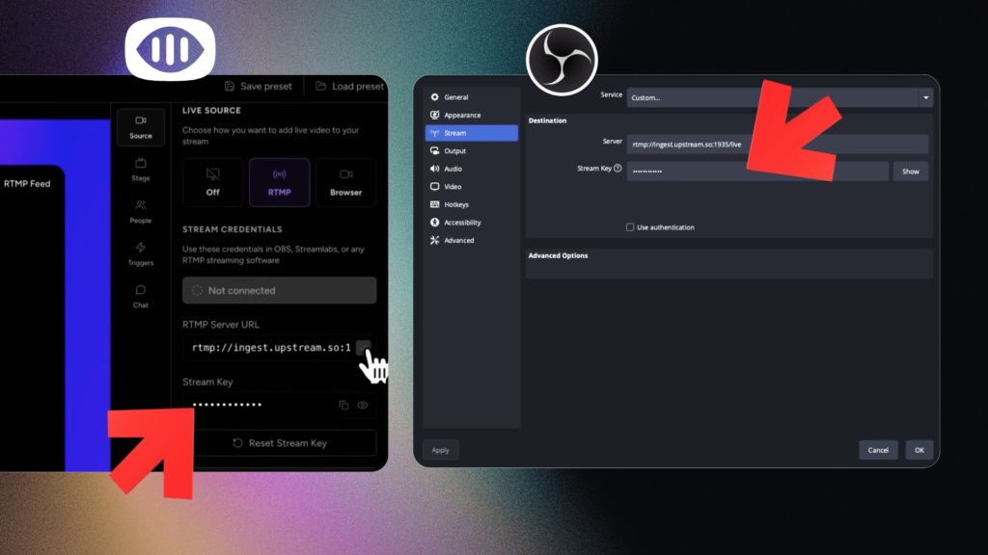Open Accessibility settings in OBS

coord(471,223)
